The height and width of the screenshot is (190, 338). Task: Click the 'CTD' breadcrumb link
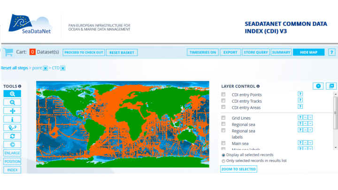point(55,68)
